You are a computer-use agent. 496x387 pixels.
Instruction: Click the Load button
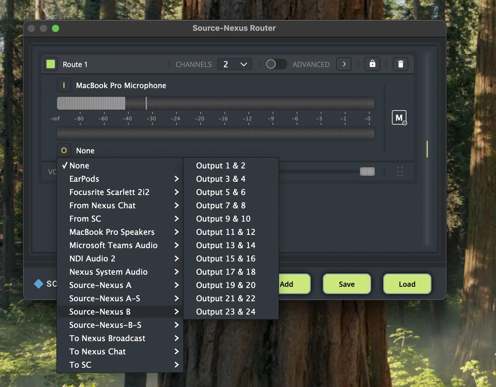407,284
